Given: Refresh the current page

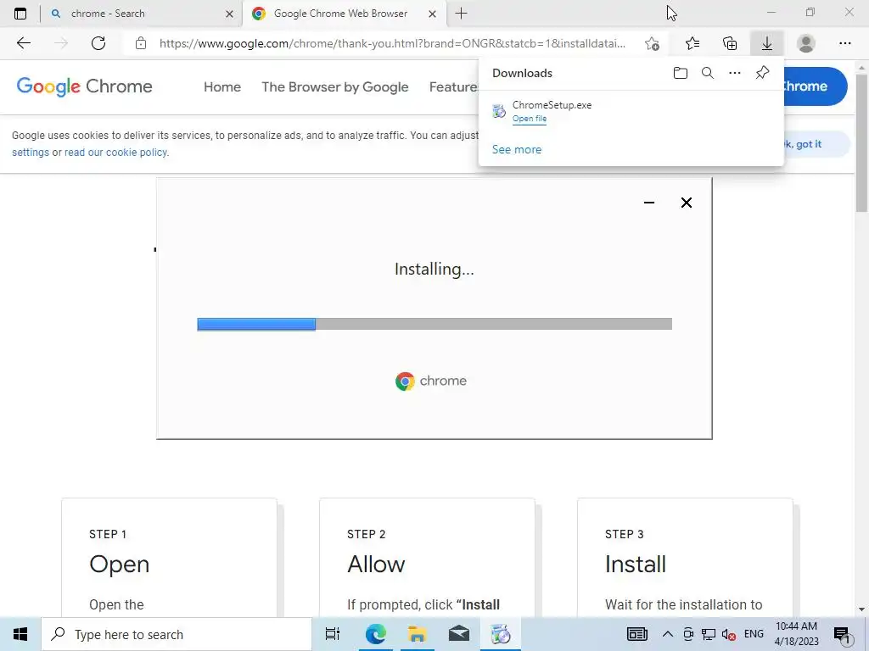Looking at the screenshot, I should click(x=98, y=43).
